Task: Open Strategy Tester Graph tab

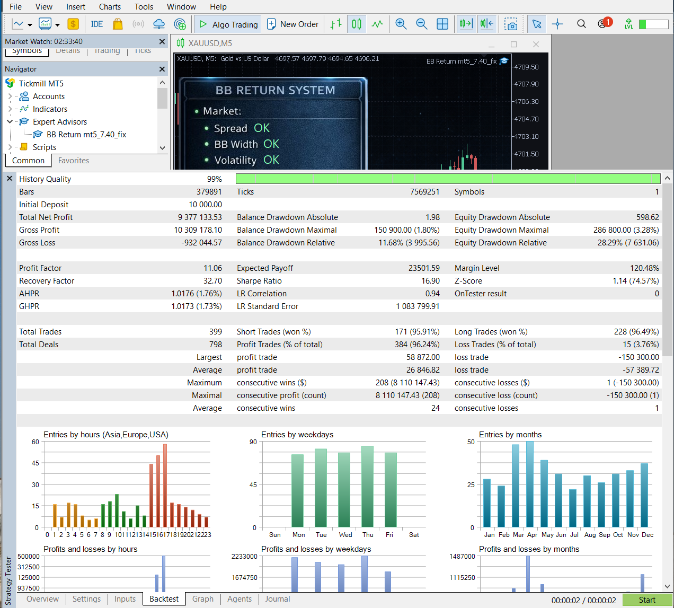Action: point(203,599)
